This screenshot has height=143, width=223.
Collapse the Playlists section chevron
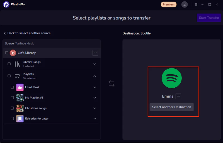(x=95, y=76)
